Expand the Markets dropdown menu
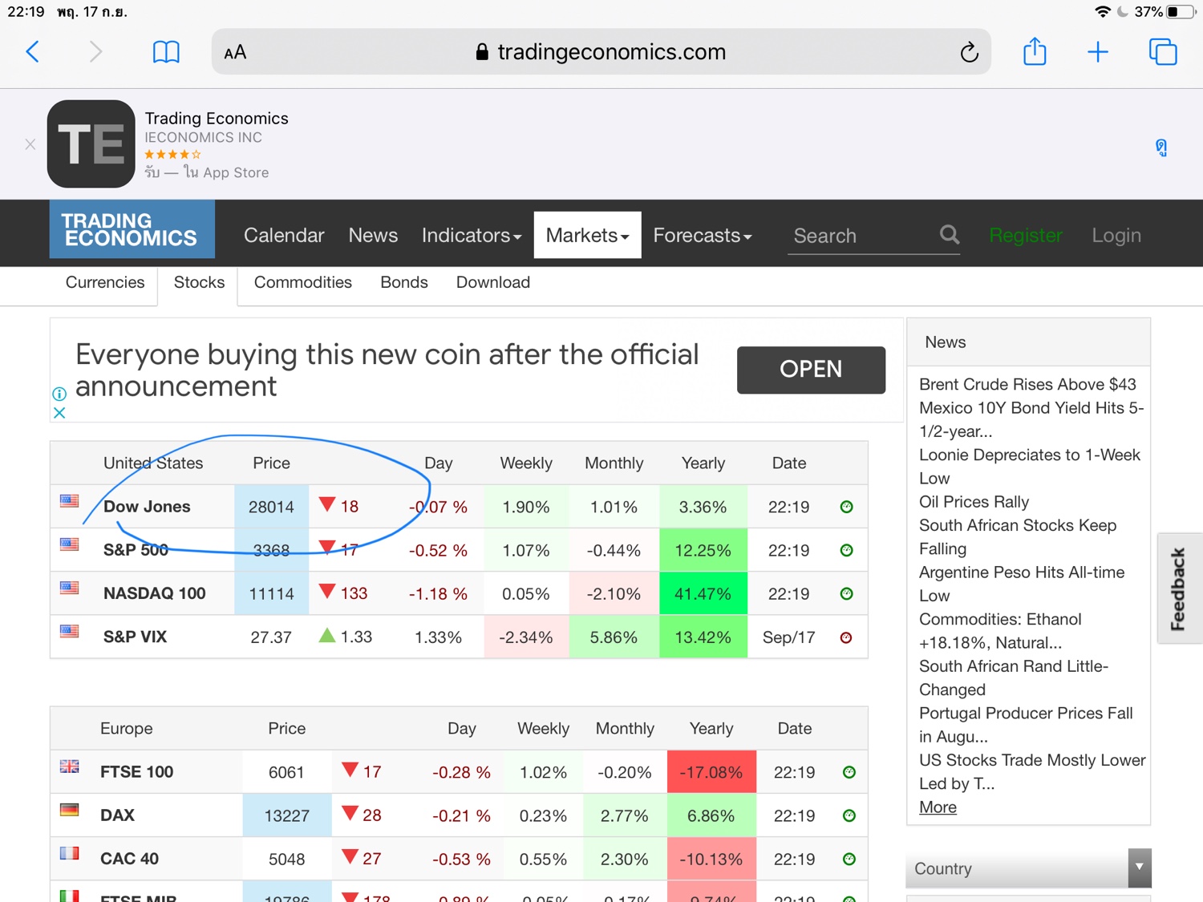This screenshot has width=1203, height=902. (588, 235)
